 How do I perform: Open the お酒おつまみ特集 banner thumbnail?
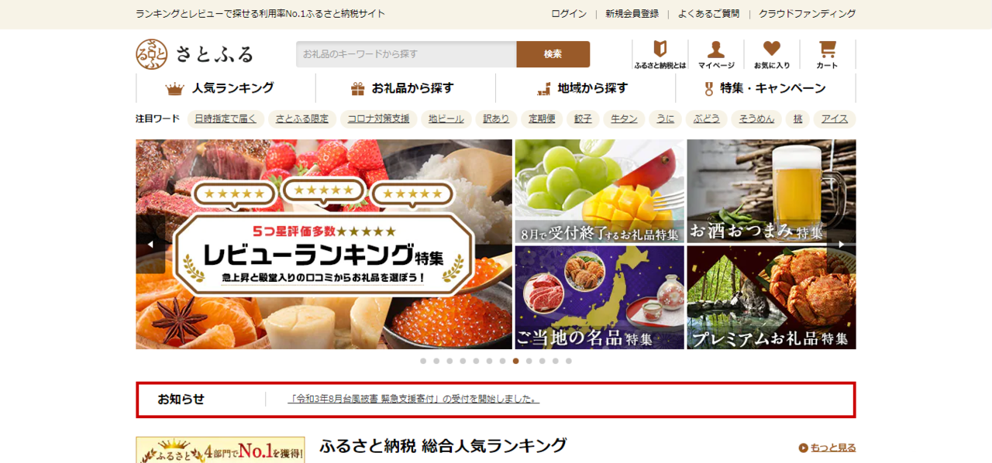pyautogui.click(x=771, y=191)
